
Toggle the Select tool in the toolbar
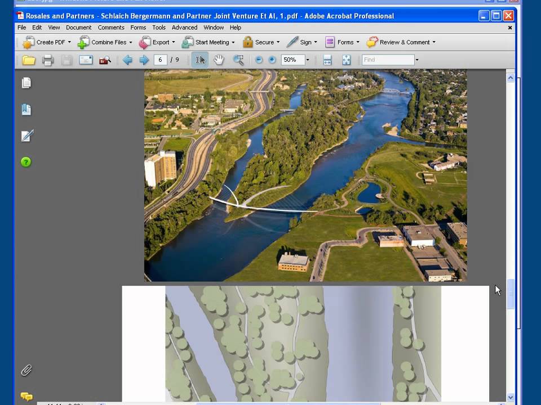coord(200,60)
